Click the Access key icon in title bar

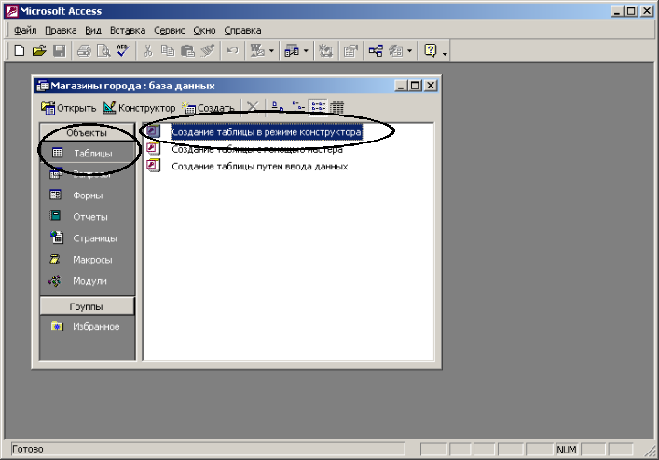12,11
